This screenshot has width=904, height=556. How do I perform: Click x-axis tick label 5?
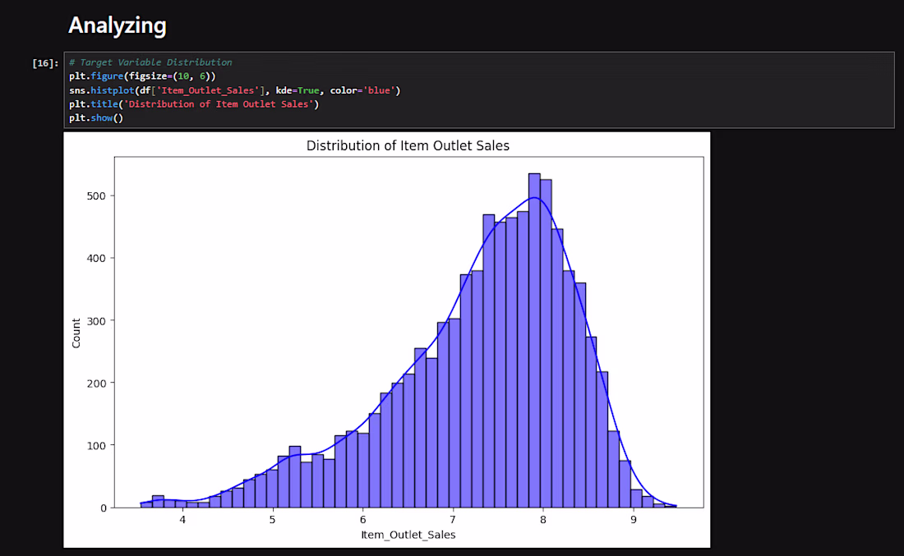tap(273, 520)
